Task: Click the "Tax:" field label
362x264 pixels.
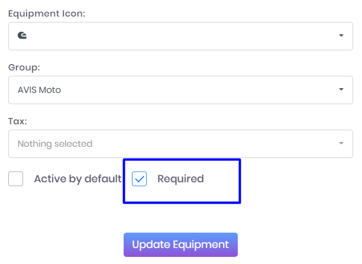Action: (18, 121)
